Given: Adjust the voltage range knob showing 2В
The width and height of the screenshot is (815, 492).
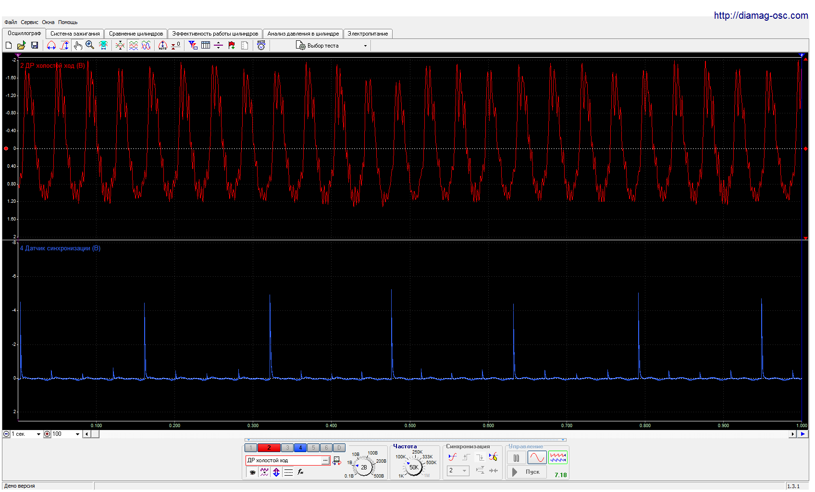Looking at the screenshot, I should point(364,467).
